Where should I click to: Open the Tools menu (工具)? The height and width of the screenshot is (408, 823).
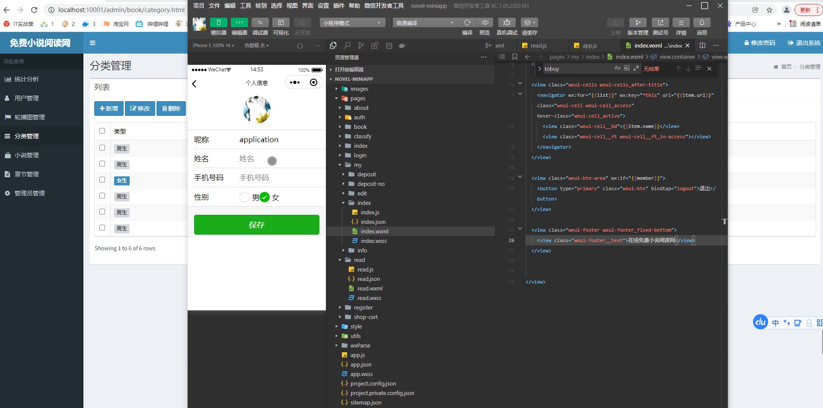(245, 6)
